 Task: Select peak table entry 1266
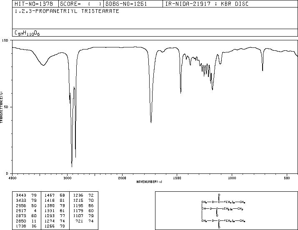pyautogui.click(x=50, y=226)
